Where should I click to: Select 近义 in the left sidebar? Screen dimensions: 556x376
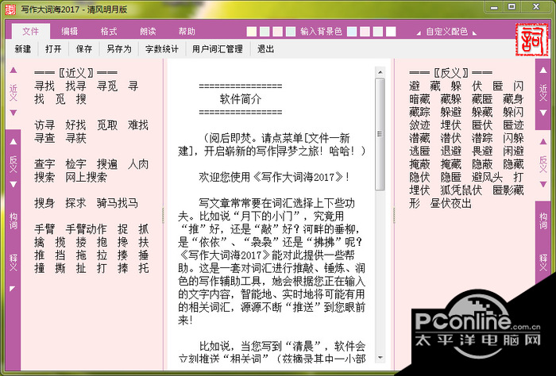click(x=14, y=93)
